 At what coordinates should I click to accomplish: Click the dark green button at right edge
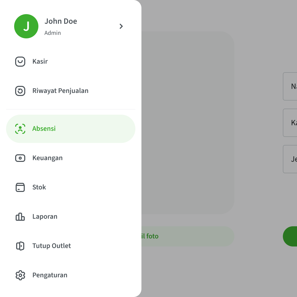pos(290,236)
